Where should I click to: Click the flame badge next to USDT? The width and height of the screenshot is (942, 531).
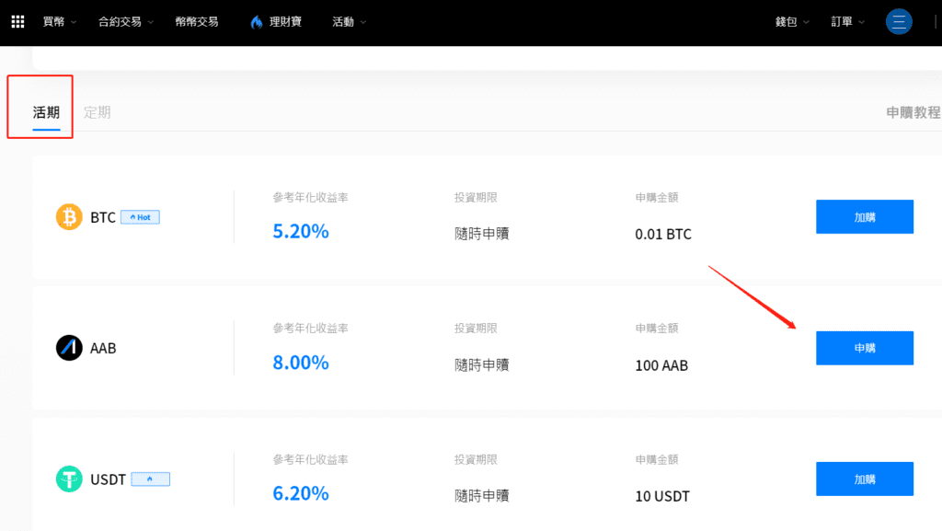[150, 479]
